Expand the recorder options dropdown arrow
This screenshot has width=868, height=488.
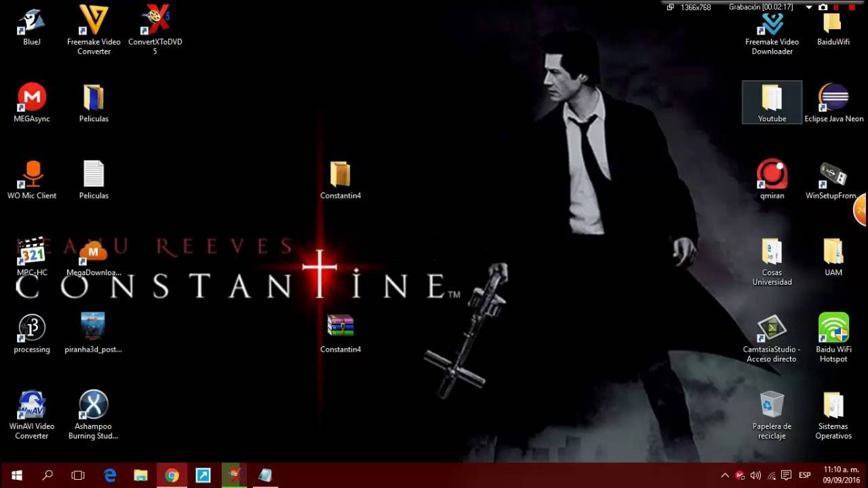(808, 7)
